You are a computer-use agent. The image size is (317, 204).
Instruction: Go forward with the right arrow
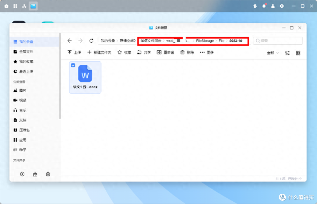click(80, 41)
